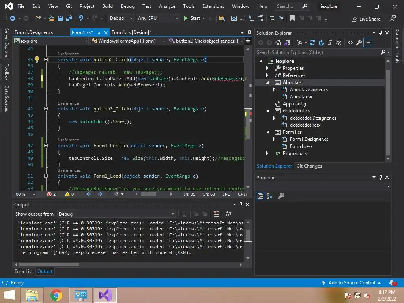The width and height of the screenshot is (404, 303).
Task: Toggle Preview Selected Items in Solution Explorer
Action: tap(368, 43)
